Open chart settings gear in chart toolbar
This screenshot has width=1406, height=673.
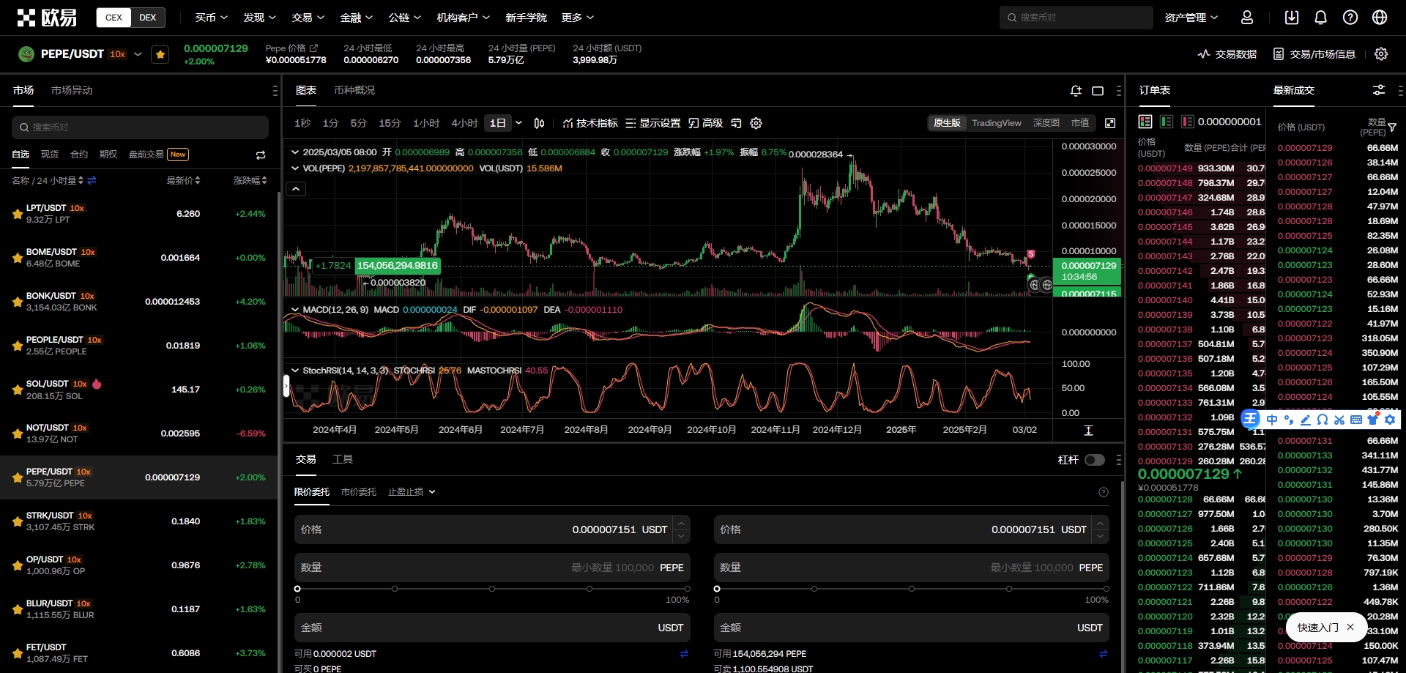[x=756, y=123]
